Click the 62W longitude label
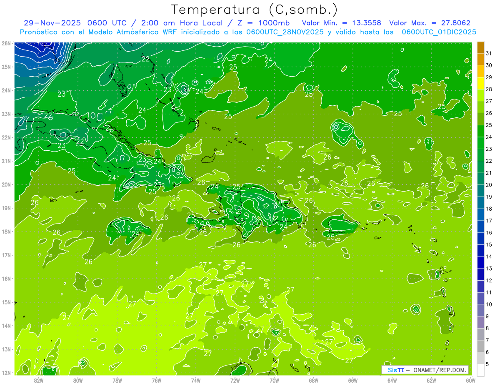Image resolution: width=500 pixels, height=386 pixels. [431, 380]
